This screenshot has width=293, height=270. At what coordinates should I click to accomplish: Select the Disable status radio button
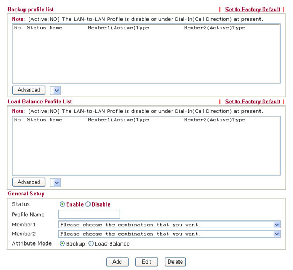point(88,204)
